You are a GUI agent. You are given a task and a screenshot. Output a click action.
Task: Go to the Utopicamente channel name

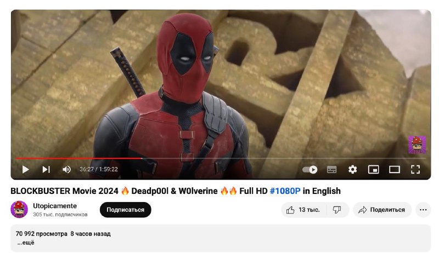pos(55,206)
